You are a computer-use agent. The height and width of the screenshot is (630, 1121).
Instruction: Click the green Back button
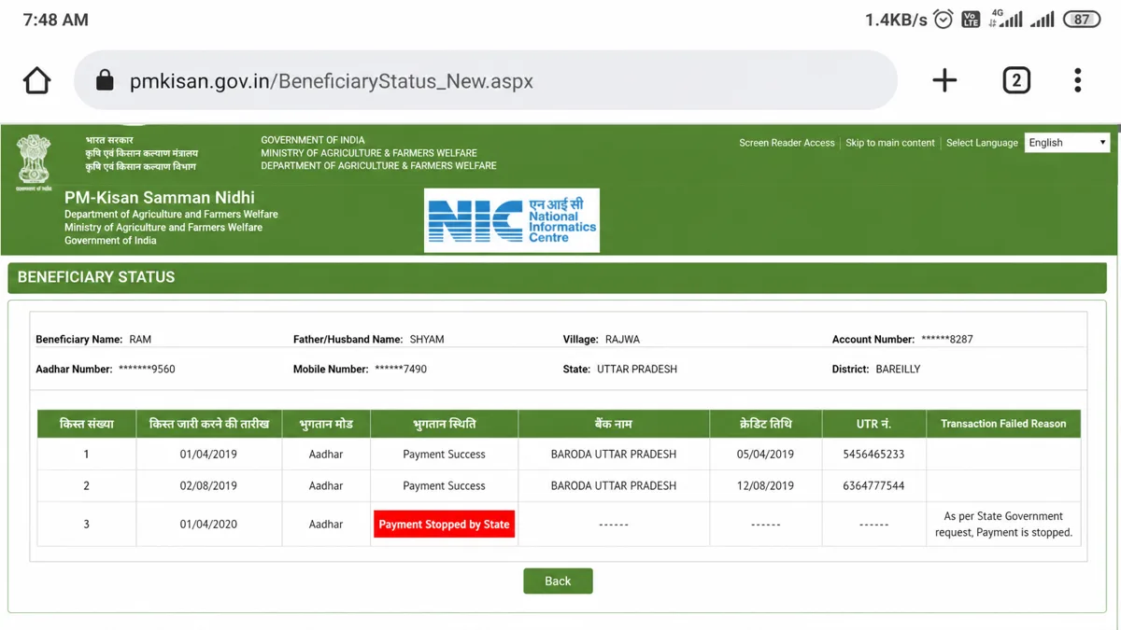[x=558, y=581]
